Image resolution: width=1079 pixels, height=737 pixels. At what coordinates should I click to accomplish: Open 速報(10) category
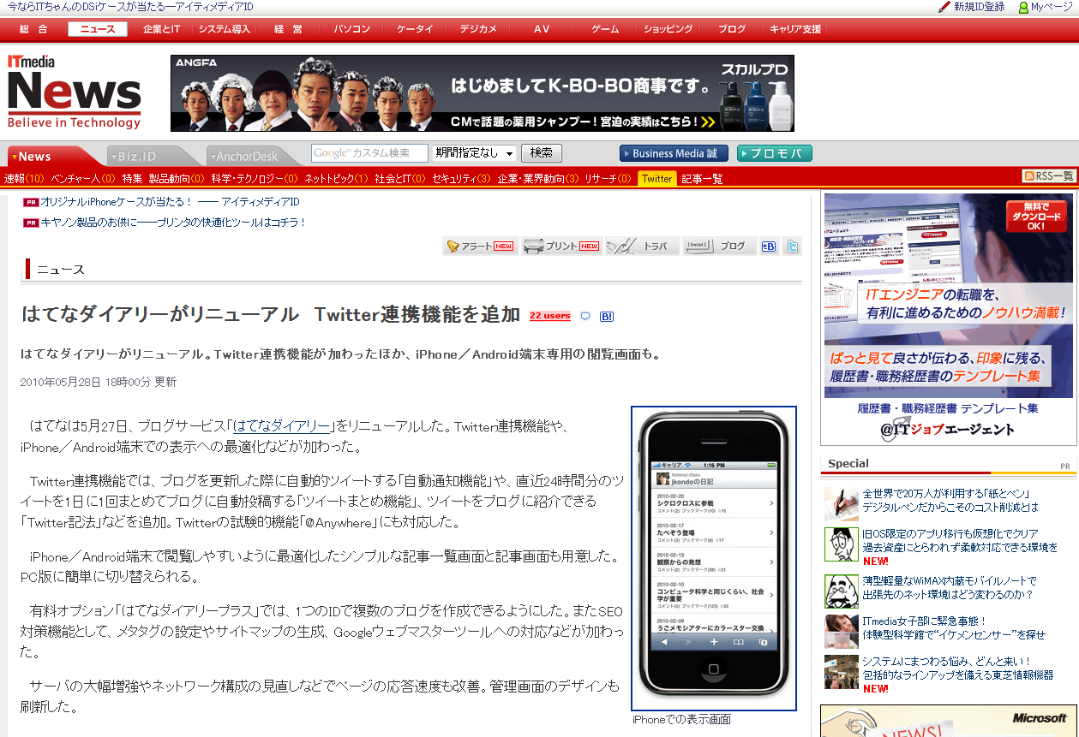coord(24,179)
